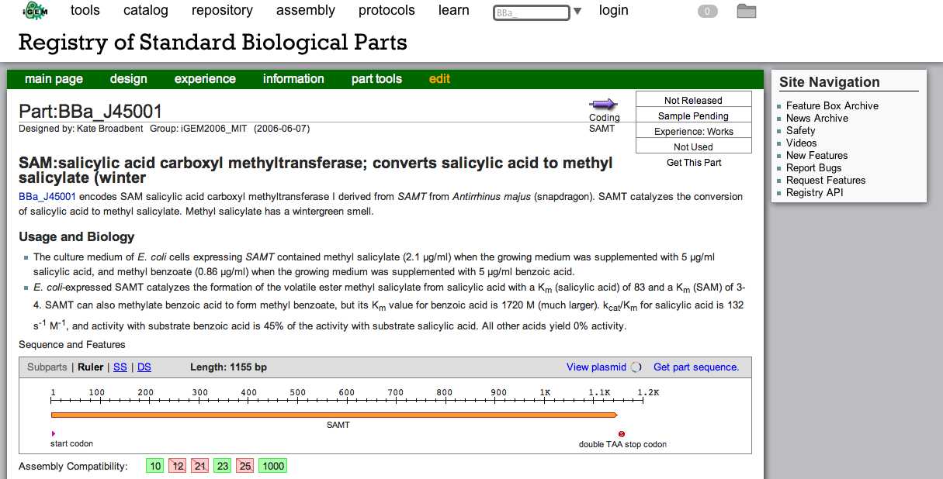Click the orange SAMT sequence bar

pos(335,415)
